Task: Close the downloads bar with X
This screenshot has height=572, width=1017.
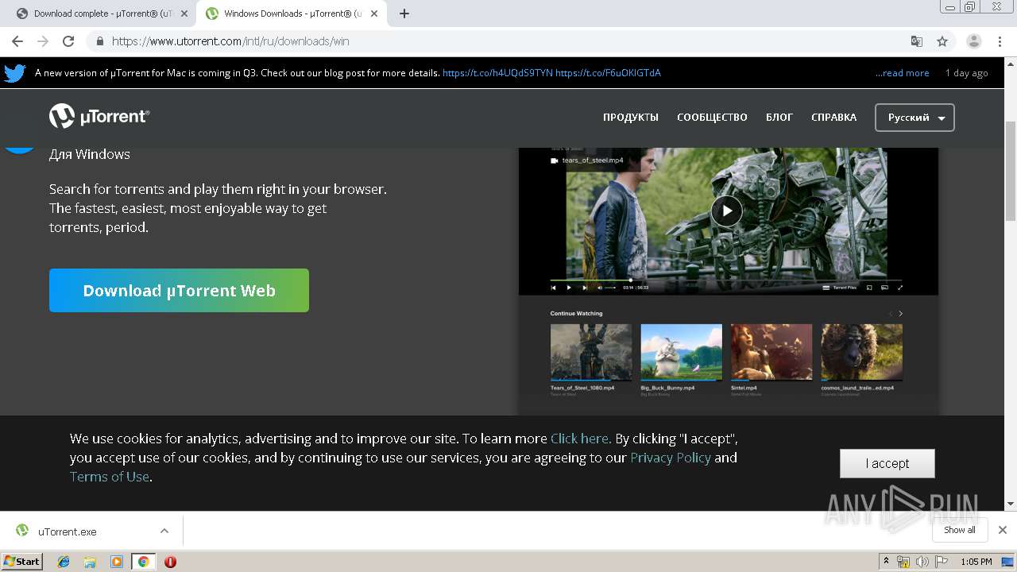Action: [x=1003, y=530]
